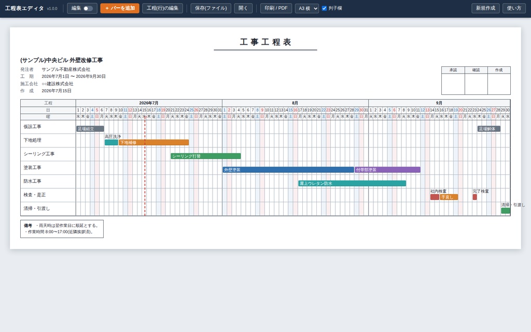Open 工程(行)の編集 dialog
Viewport: 531px width, 332px height.
pyautogui.click(x=162, y=8)
